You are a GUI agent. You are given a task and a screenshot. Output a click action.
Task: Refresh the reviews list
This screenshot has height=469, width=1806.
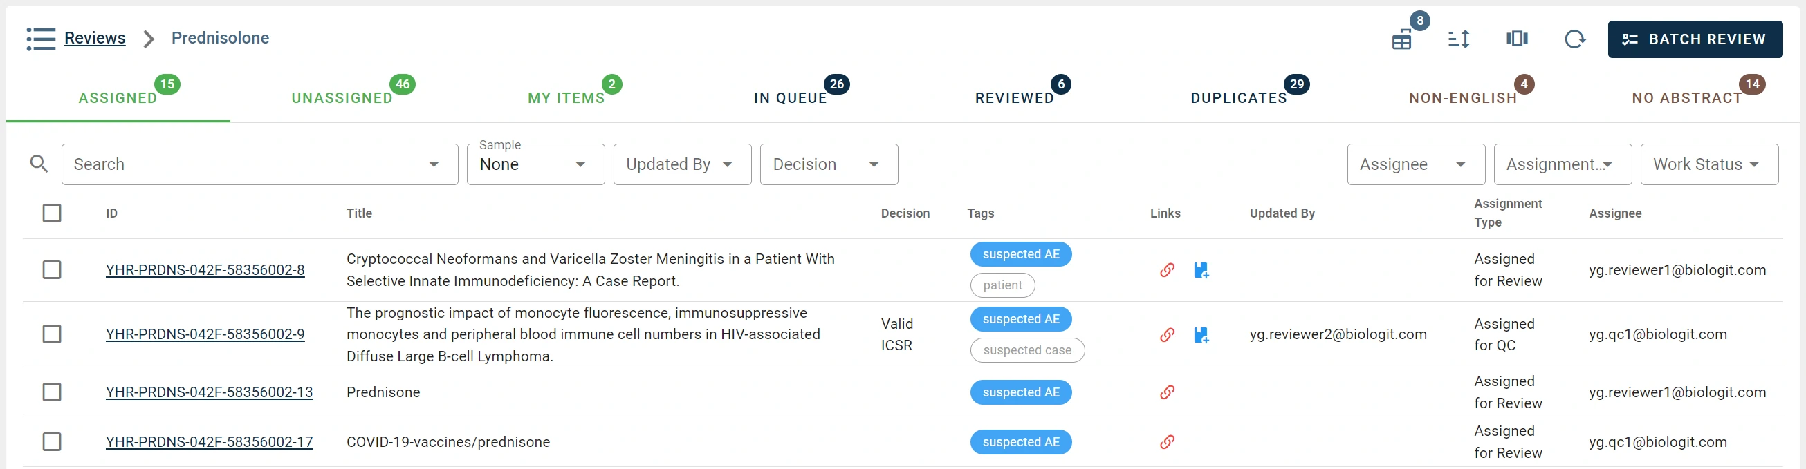[1575, 39]
